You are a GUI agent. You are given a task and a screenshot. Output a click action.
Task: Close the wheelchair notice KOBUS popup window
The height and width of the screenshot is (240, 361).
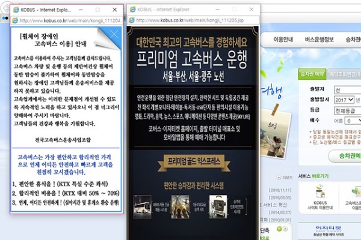click(114, 10)
